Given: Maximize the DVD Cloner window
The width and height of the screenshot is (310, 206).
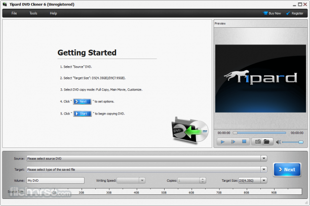Looking at the screenshot, I should click(300, 5).
